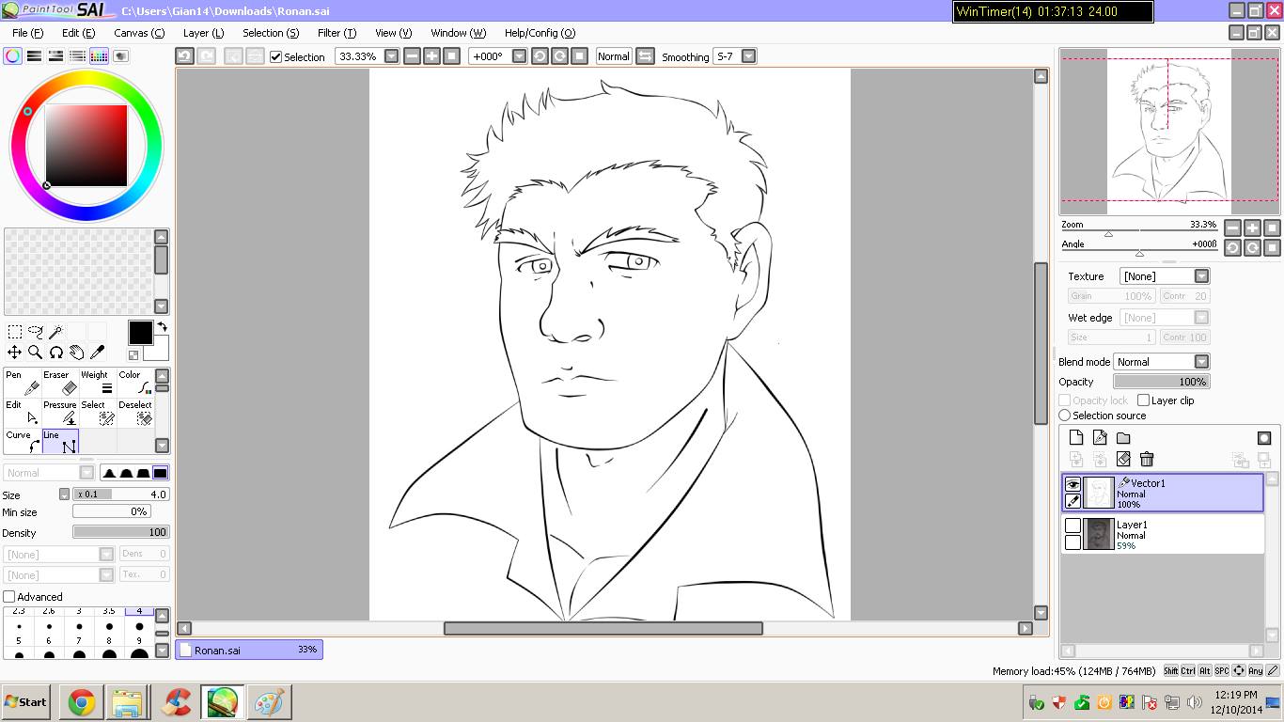Screen dimensions: 1284x722
Task: Open the Texture dropdown
Action: (1201, 276)
